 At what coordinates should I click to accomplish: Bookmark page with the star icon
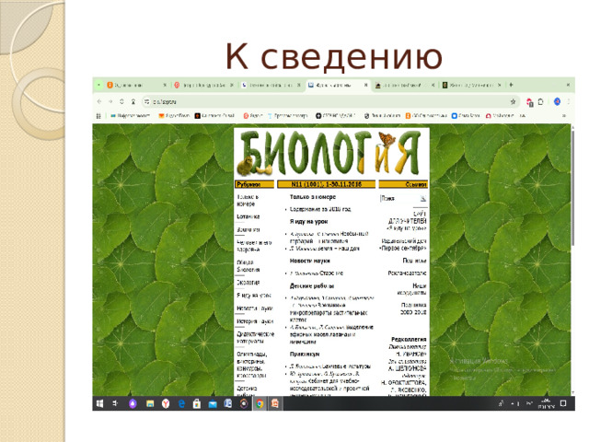point(513,101)
